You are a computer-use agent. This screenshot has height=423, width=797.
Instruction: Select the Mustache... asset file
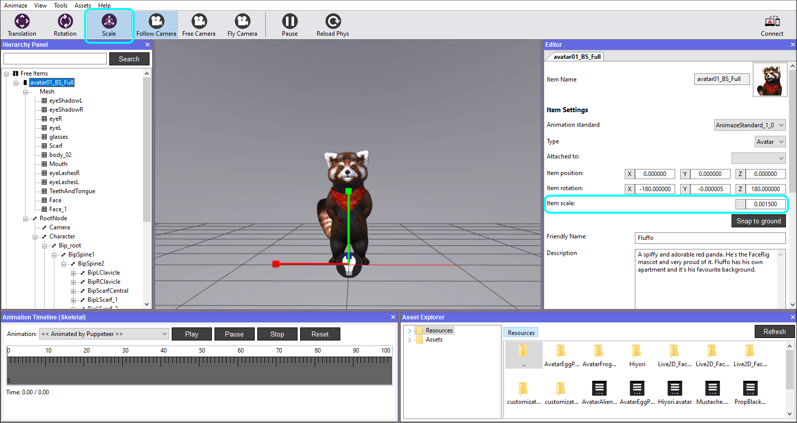pos(712,393)
